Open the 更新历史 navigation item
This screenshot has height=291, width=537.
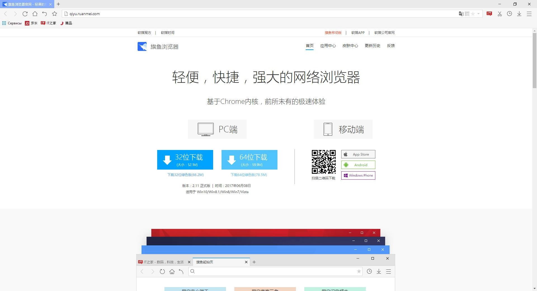tap(372, 46)
